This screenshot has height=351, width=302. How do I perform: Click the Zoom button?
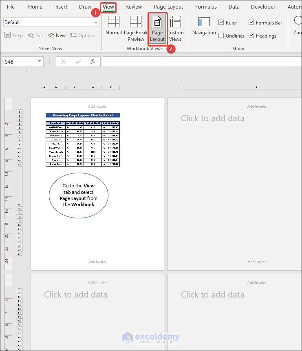(298, 26)
